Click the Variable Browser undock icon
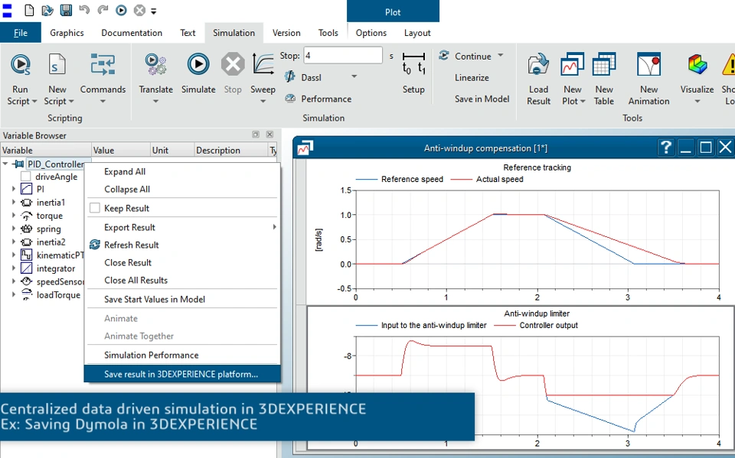735x458 pixels. click(x=256, y=135)
